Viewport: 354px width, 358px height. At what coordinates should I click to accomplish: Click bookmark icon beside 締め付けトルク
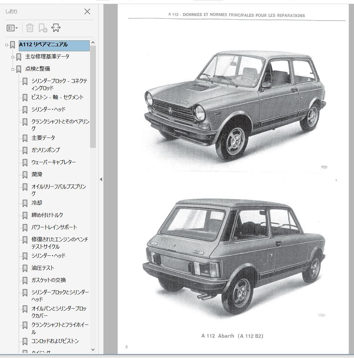coord(25,215)
